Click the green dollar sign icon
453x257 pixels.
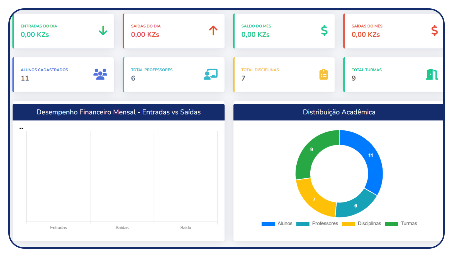324,31
